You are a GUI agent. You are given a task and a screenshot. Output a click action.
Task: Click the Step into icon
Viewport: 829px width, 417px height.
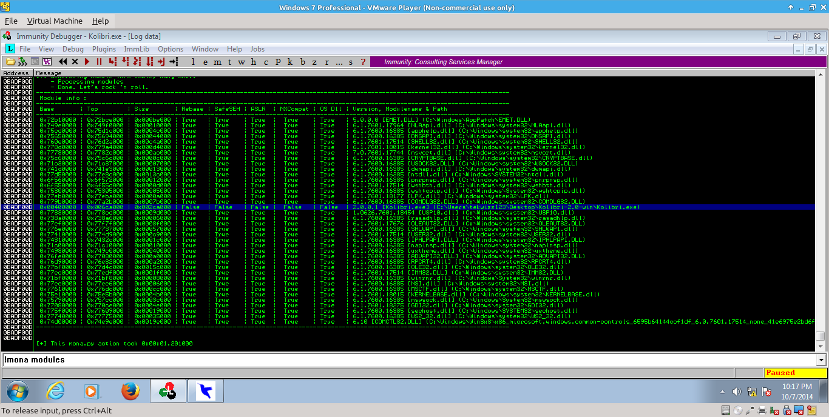coord(113,62)
